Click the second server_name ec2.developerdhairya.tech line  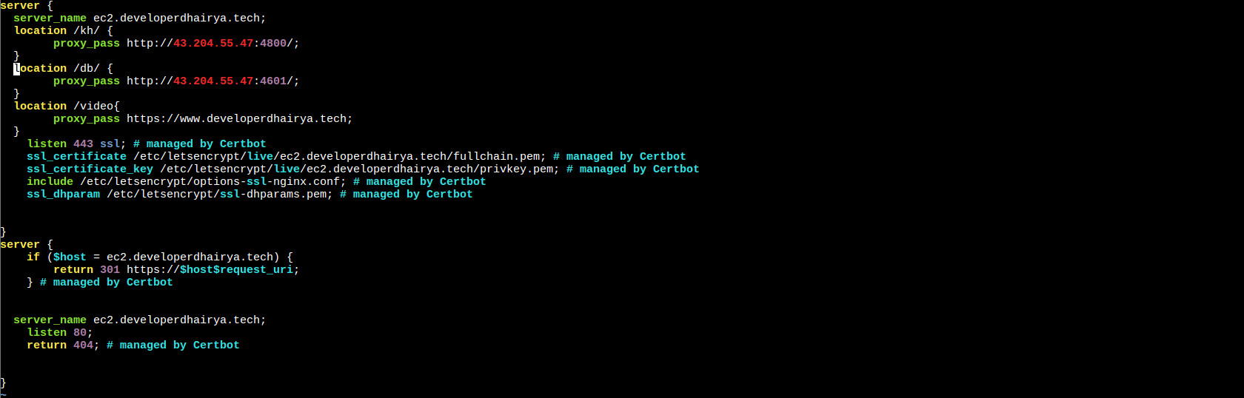(139, 320)
